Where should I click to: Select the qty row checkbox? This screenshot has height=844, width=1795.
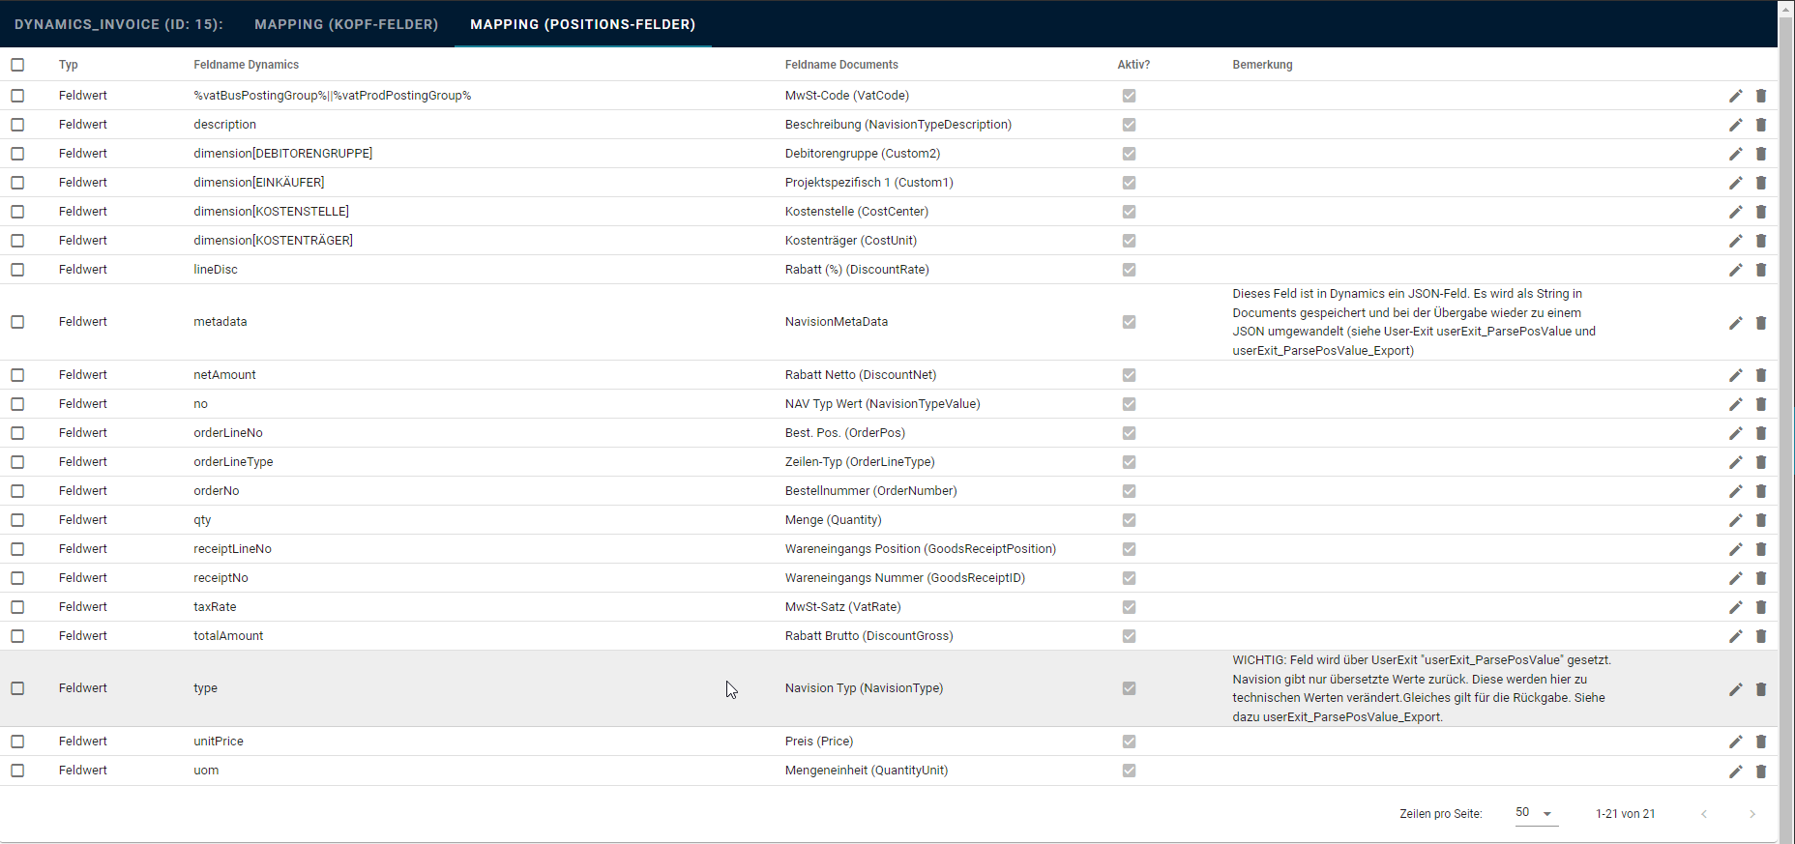17,520
